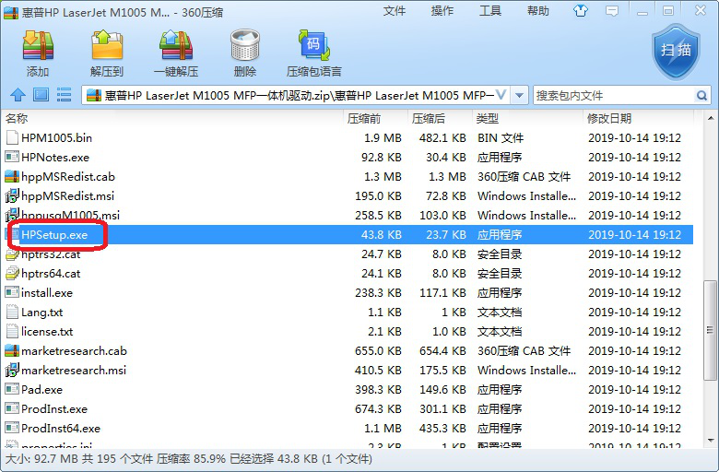This screenshot has width=719, height=472.
Task: Click the hppMSRedist.cab archive icon
Action: tap(12, 177)
